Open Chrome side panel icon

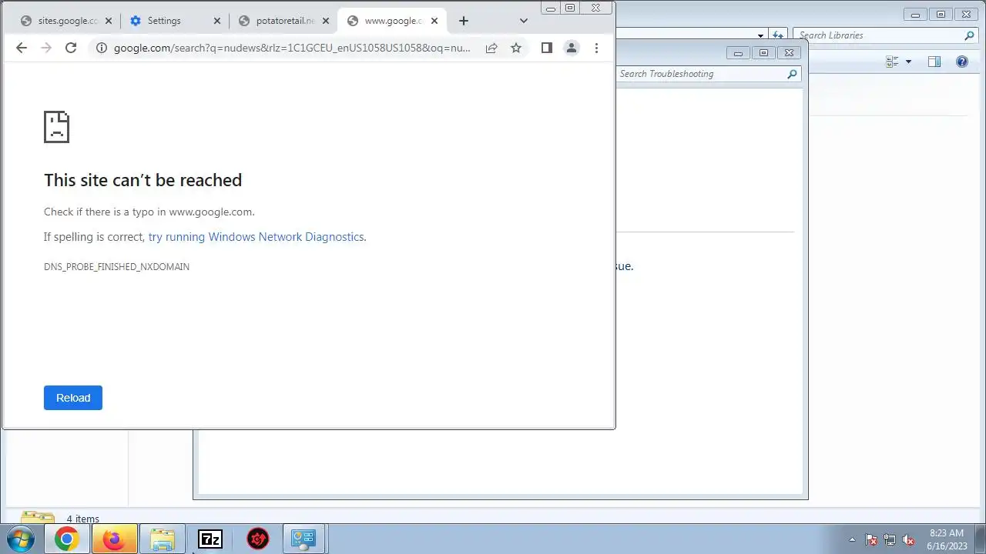(x=547, y=48)
